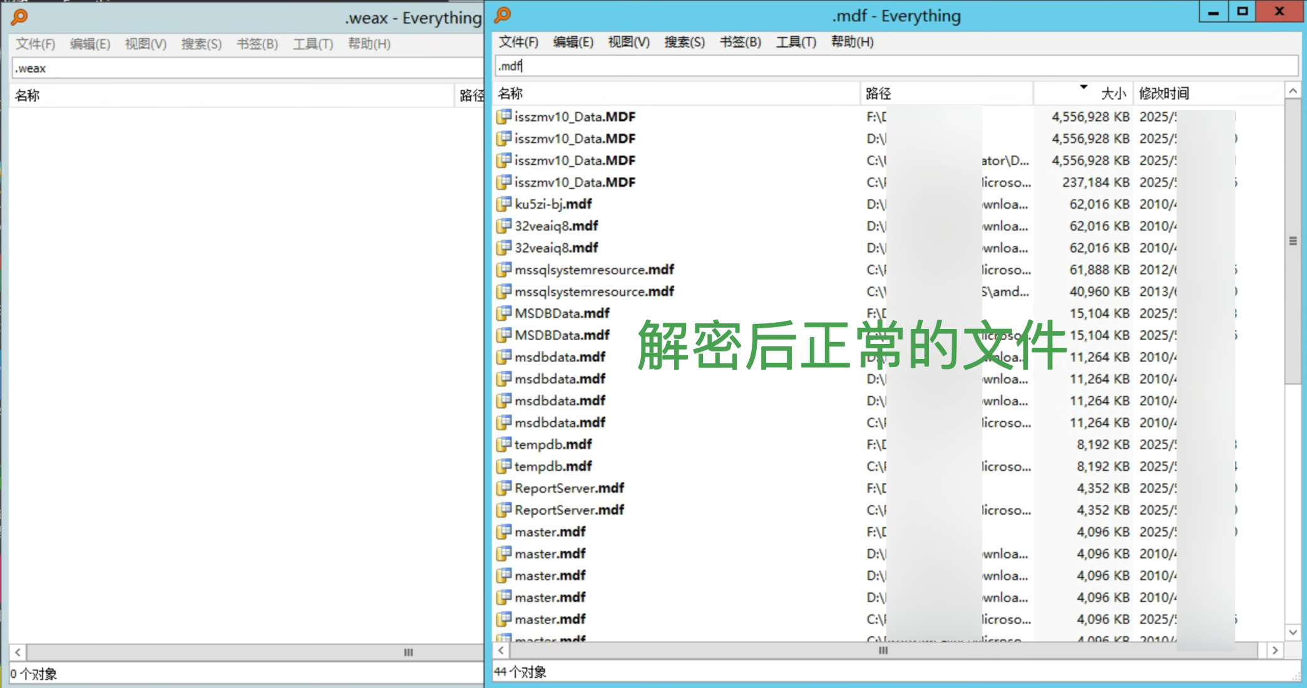Open 书签(B) menu in .mdf window
The image size is (1307, 688).
[x=740, y=42]
